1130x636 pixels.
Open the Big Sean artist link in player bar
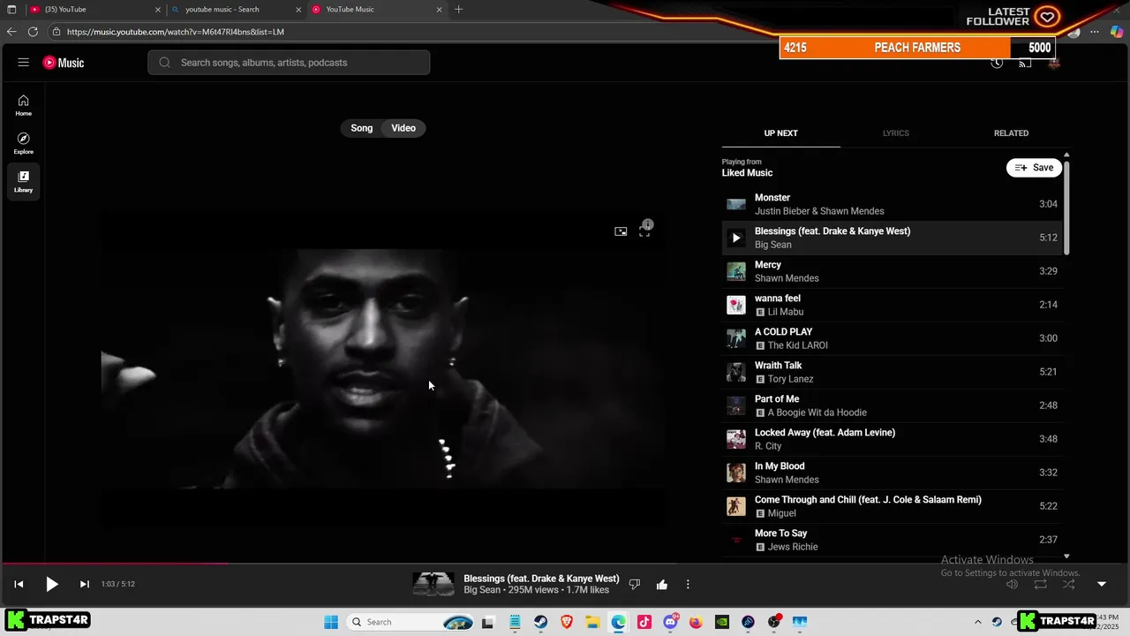click(482, 590)
